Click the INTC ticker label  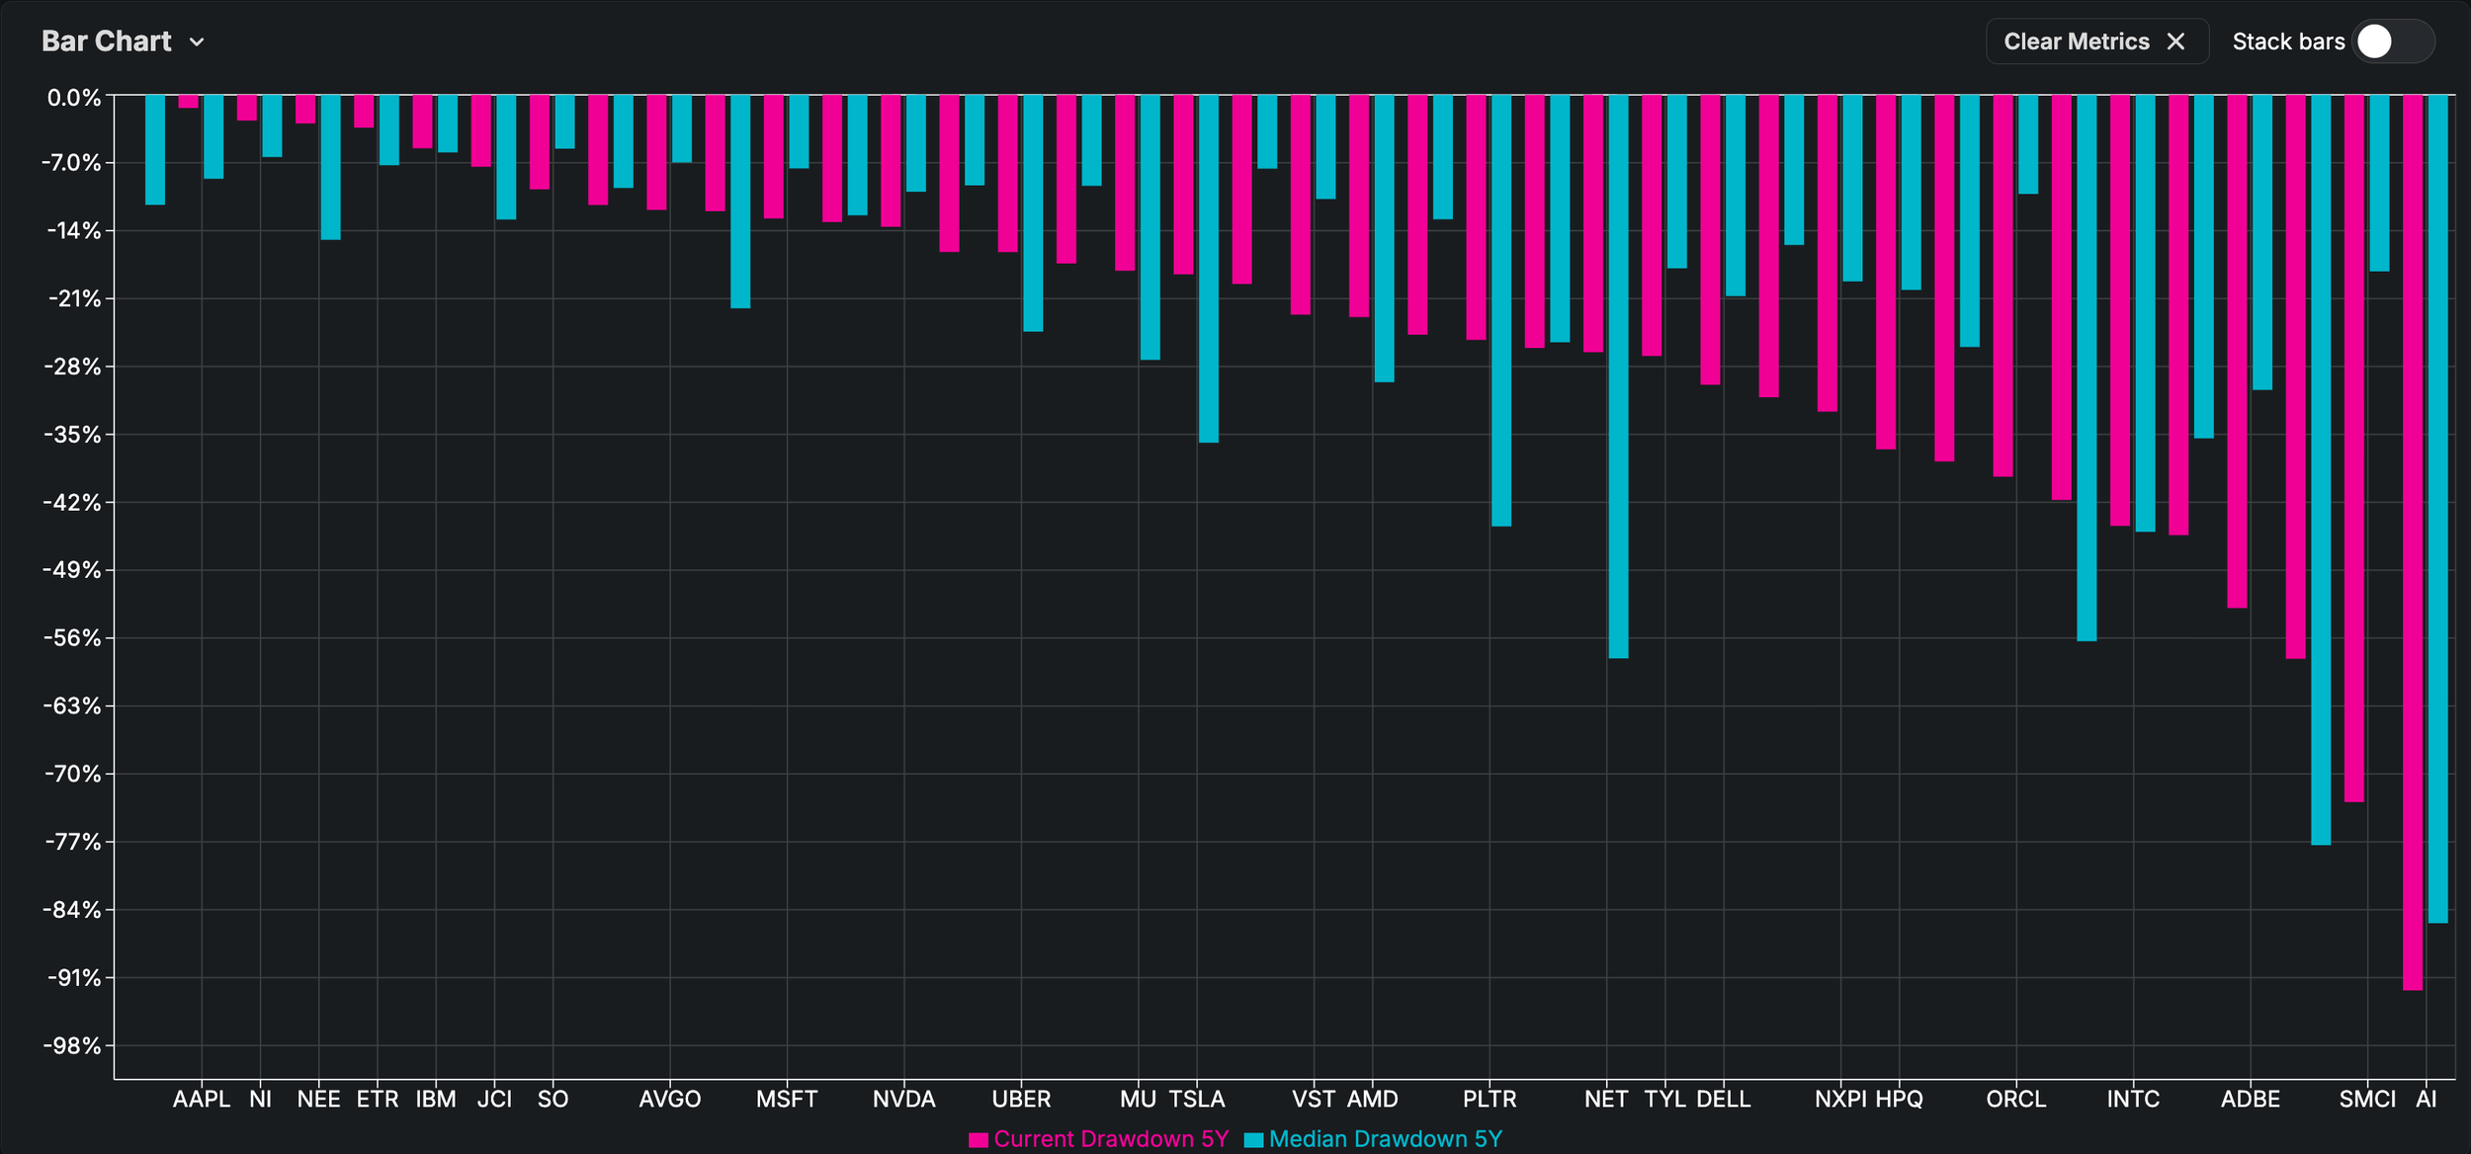click(x=2132, y=1099)
